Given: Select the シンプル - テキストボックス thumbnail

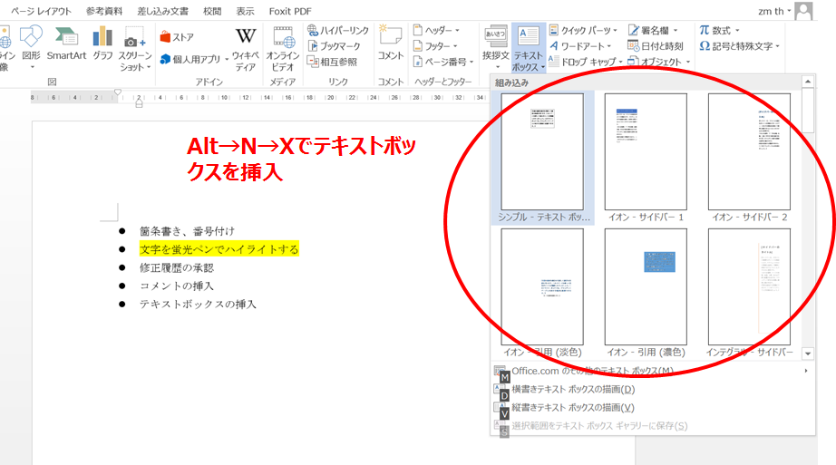Looking at the screenshot, I should (x=543, y=158).
